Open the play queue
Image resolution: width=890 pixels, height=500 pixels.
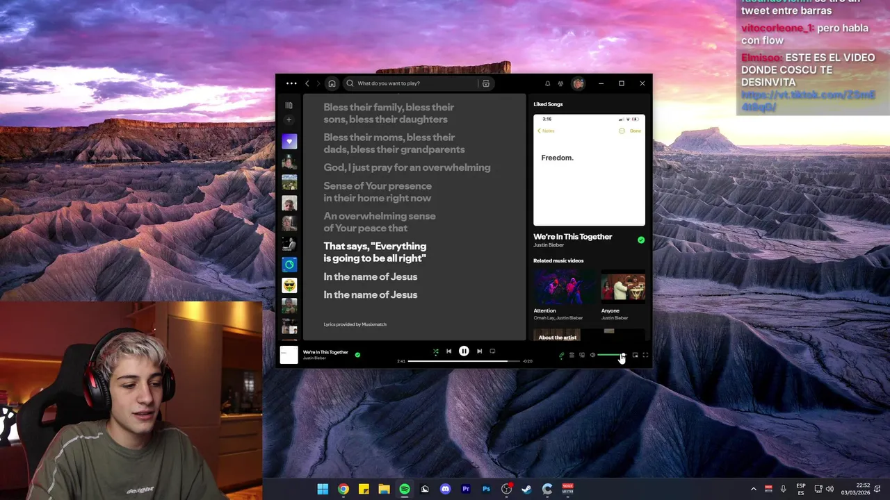point(572,356)
